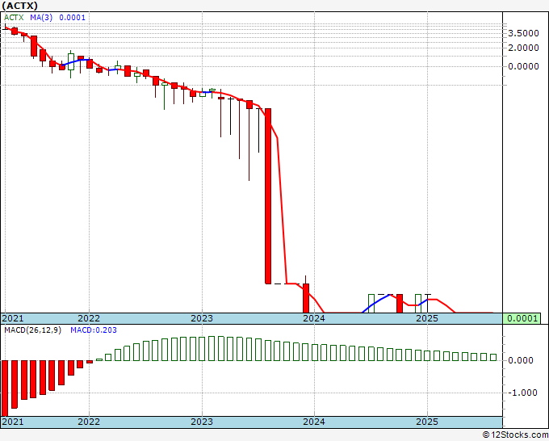Click the (ACTX) chart title
Image resolution: width=549 pixels, height=441 pixels.
click(19, 6)
